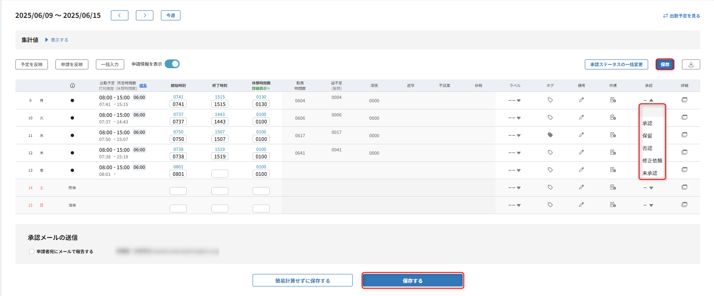Click start time field 0741
This screenshot has height=296, width=714.
click(178, 104)
